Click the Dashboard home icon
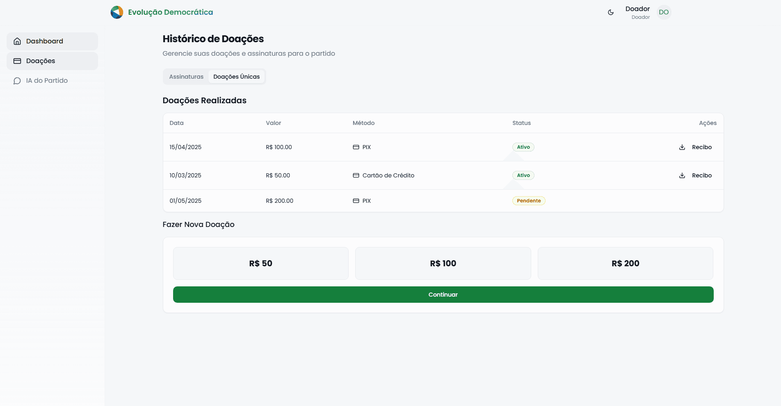781x406 pixels. tap(17, 41)
